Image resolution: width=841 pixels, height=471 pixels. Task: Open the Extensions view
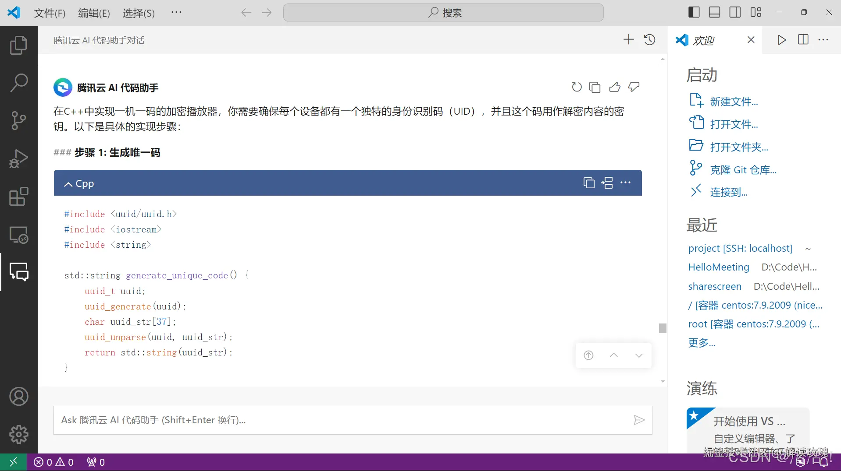click(x=18, y=197)
